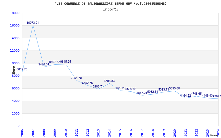The height and width of the screenshot is (138, 221).
Task: Click the 2023 year label
Action: (x=207, y=133)
